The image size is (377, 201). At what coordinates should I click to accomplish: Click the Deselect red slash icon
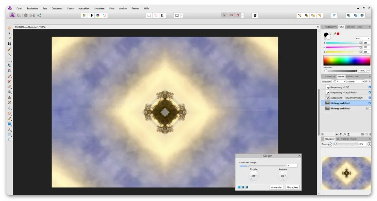(x=156, y=15)
